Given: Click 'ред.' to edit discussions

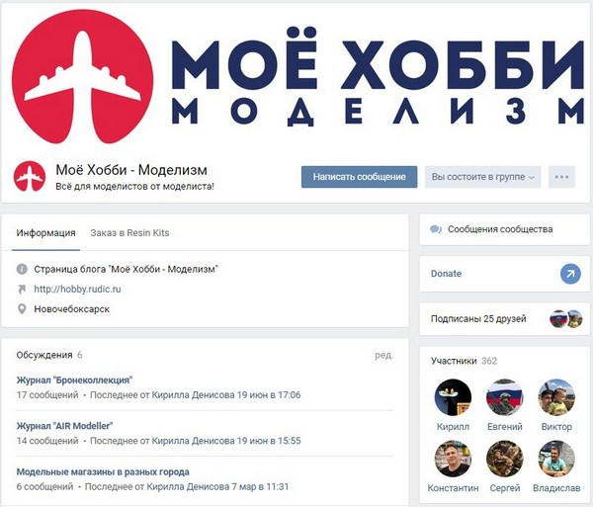Looking at the screenshot, I should [x=383, y=355].
